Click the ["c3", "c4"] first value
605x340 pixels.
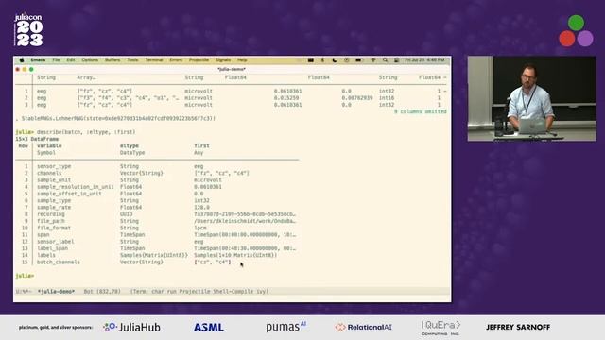[212, 263]
